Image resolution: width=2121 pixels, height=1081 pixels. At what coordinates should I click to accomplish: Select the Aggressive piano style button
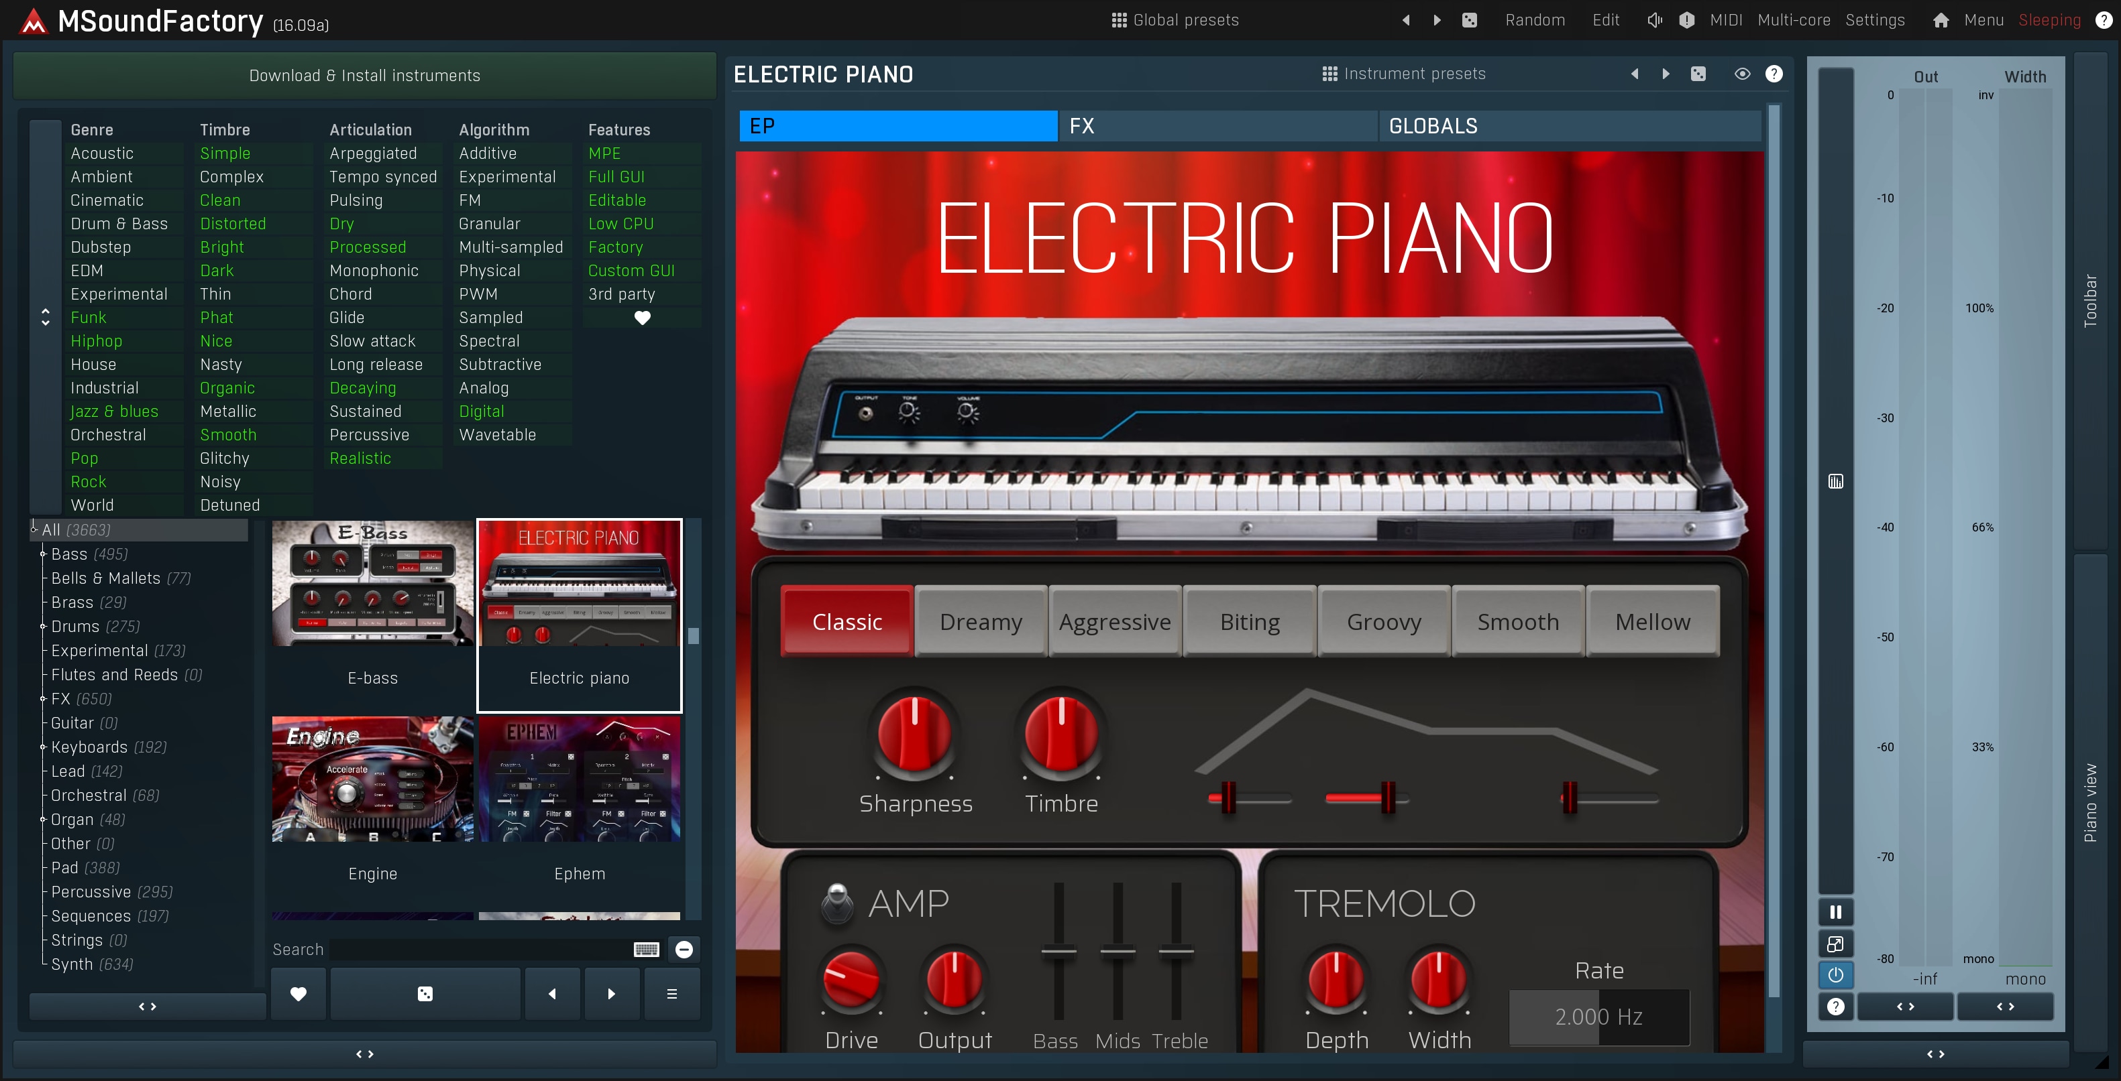click(x=1115, y=622)
